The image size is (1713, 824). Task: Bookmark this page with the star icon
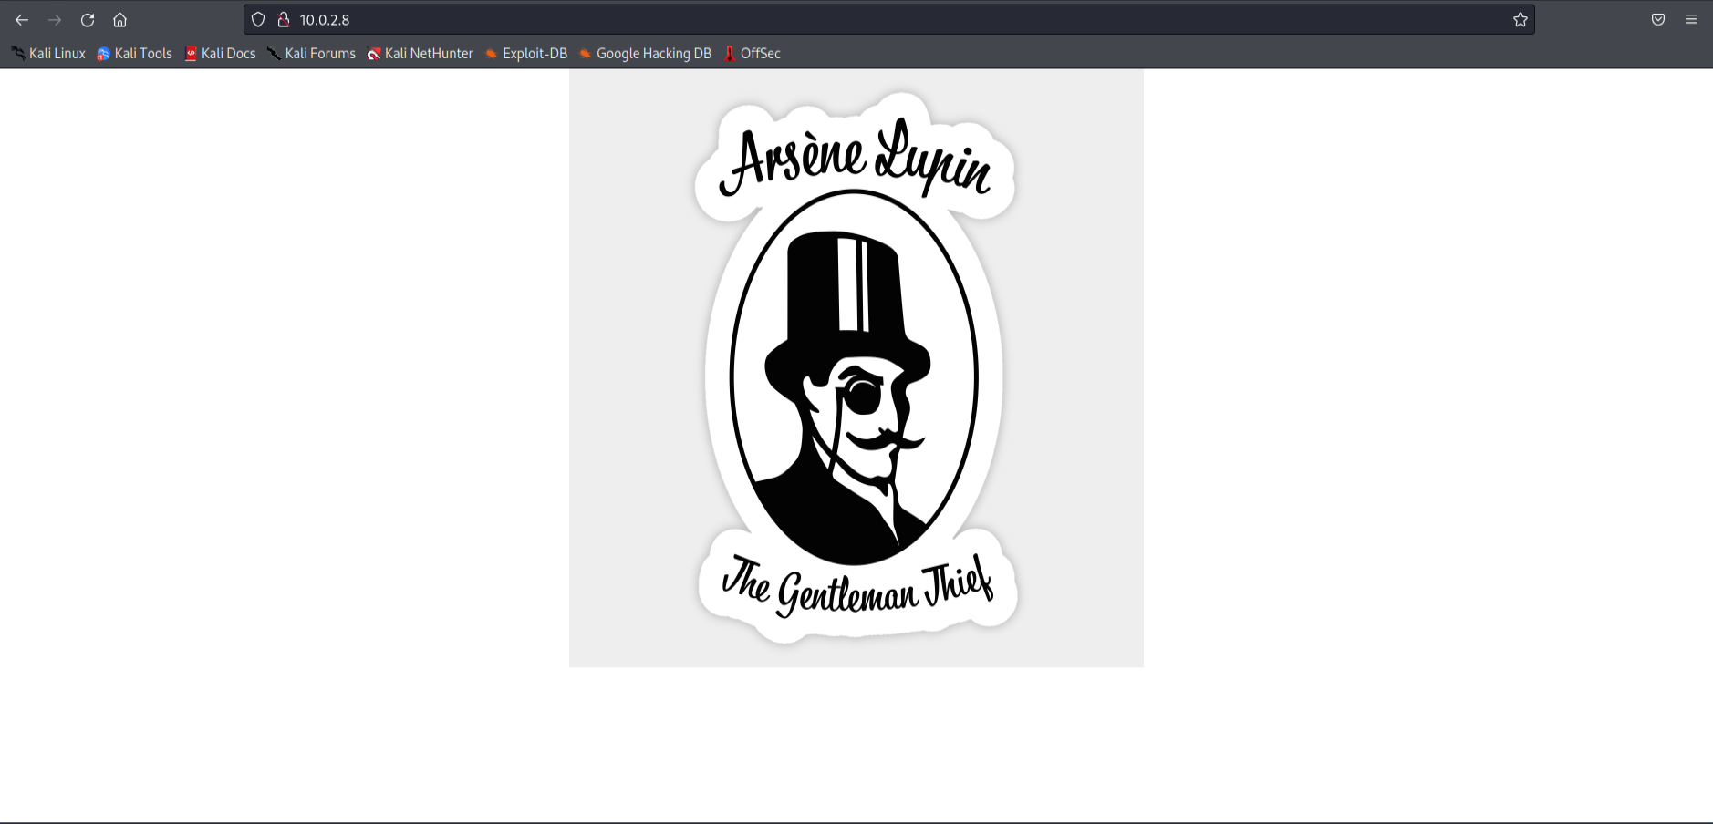[x=1520, y=20]
